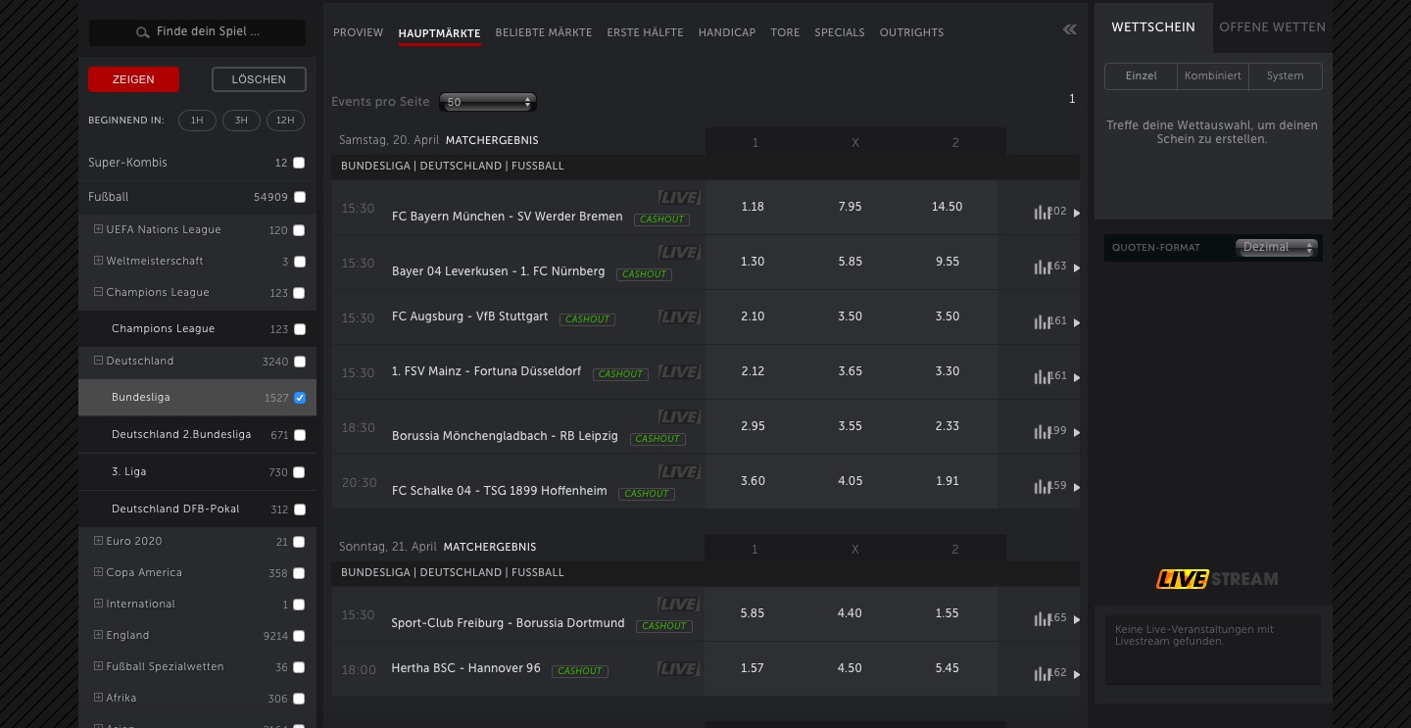Collapse betslip with double-chevron icon
This screenshot has width=1411, height=728.
click(1070, 29)
